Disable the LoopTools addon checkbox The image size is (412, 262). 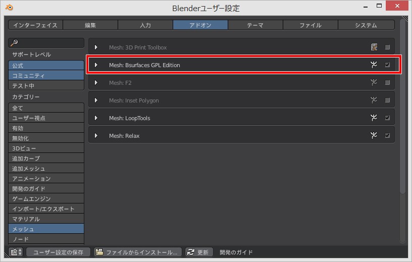(387, 118)
